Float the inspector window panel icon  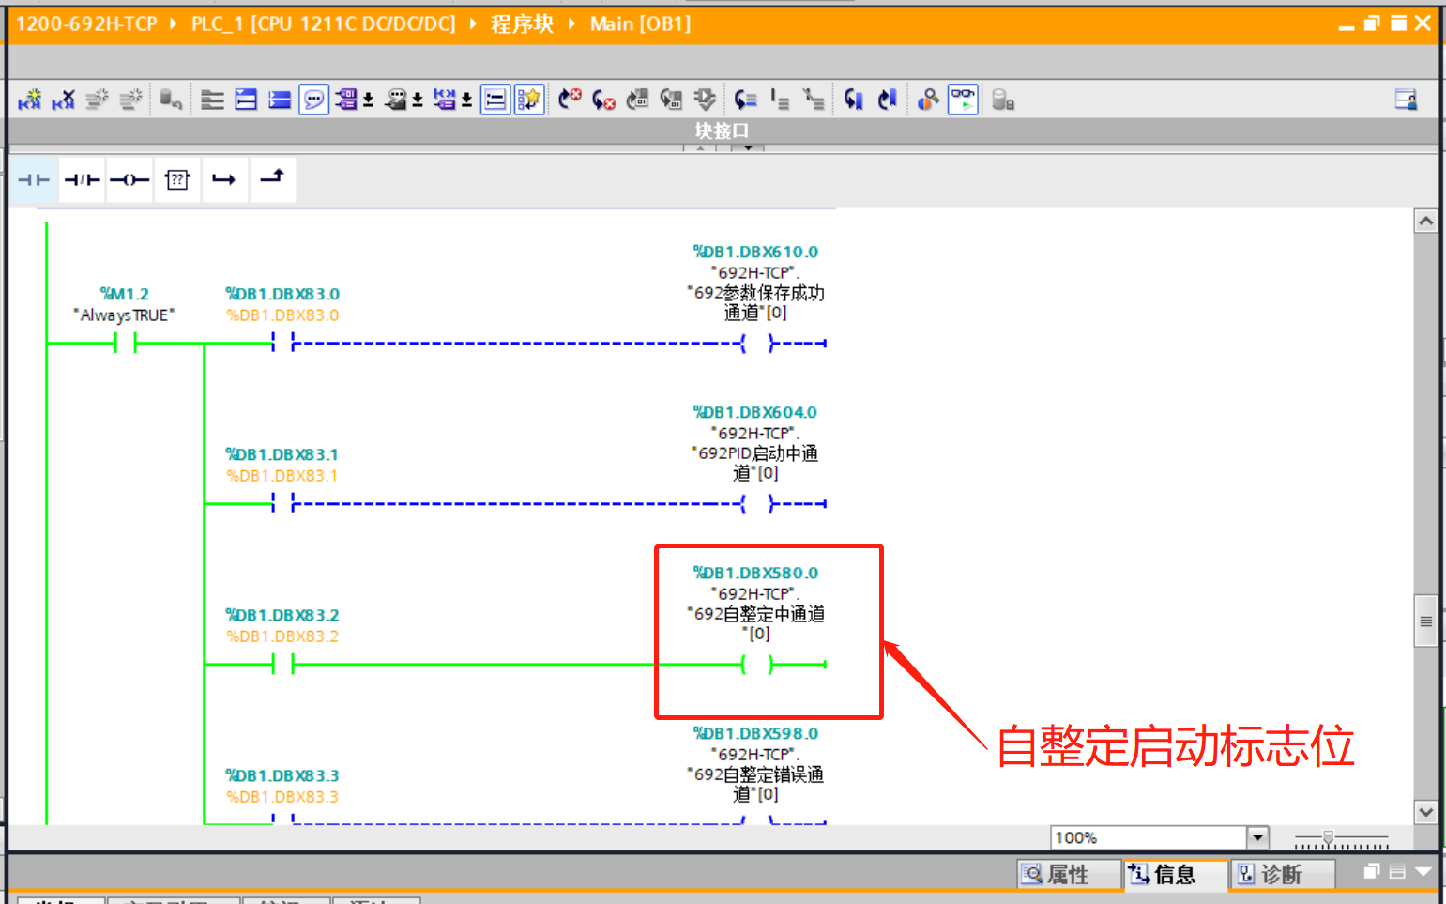[1371, 872]
